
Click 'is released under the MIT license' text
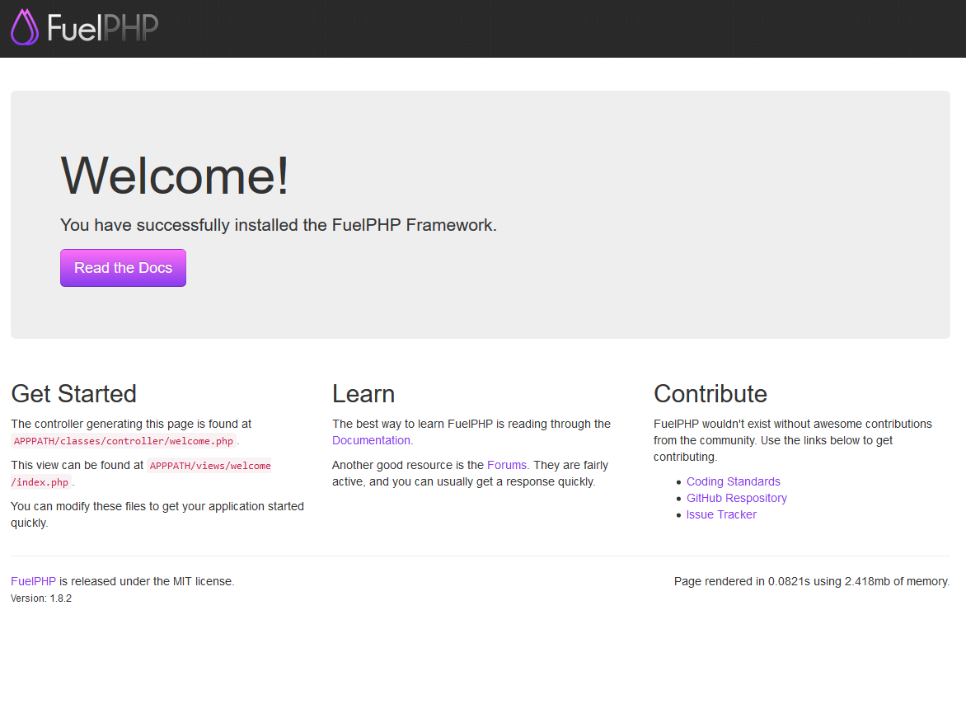(x=147, y=582)
